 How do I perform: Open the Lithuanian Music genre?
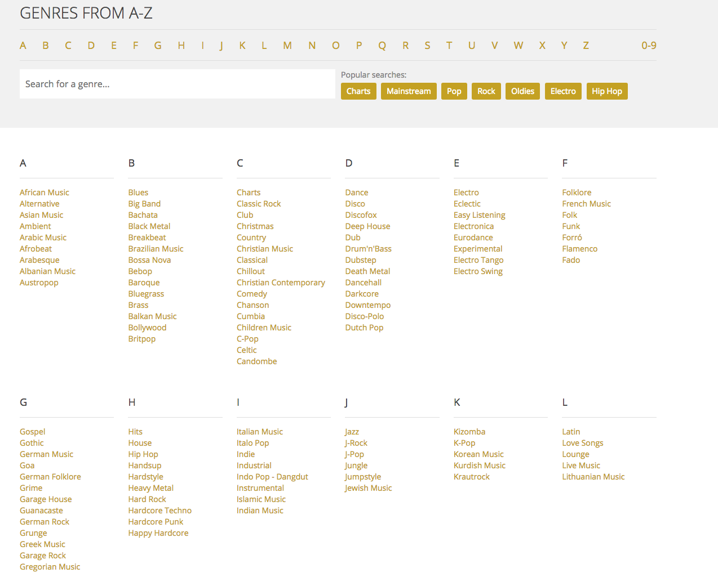(593, 477)
